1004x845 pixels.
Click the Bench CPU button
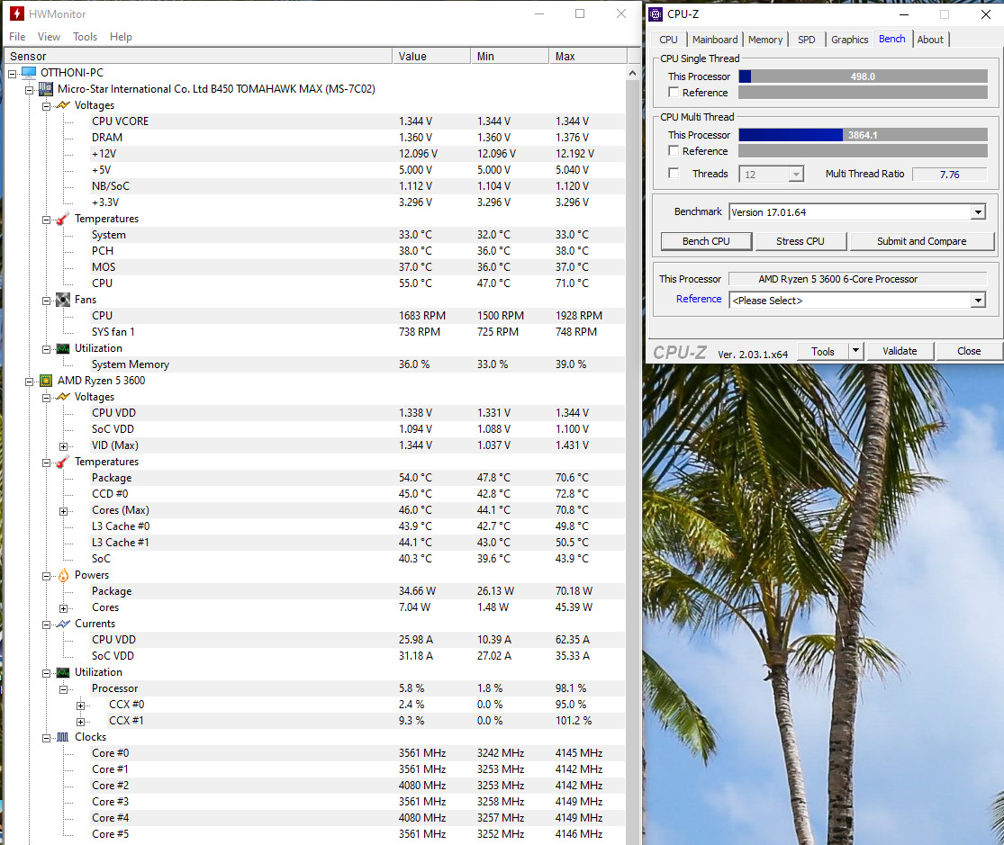(x=706, y=241)
